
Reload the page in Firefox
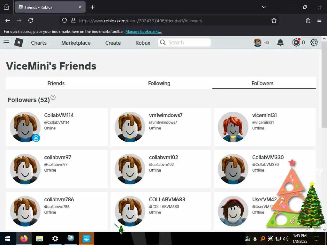click(31, 20)
